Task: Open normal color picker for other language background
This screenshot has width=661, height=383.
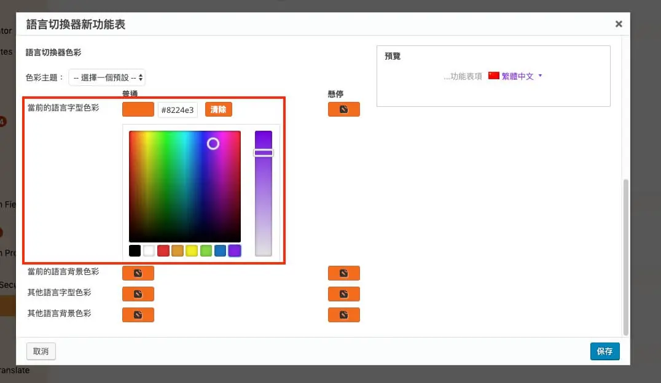Action: pyautogui.click(x=138, y=315)
